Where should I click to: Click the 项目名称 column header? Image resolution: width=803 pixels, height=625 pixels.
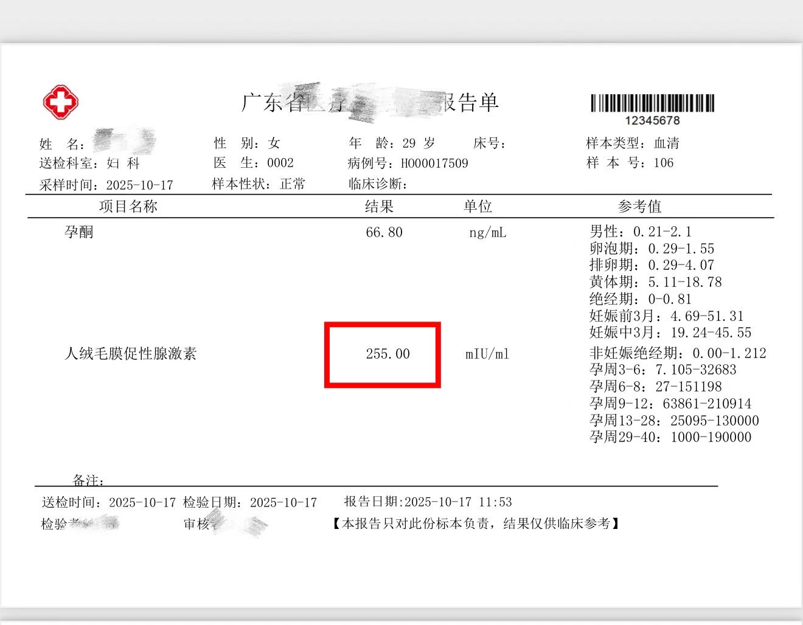pos(129,207)
